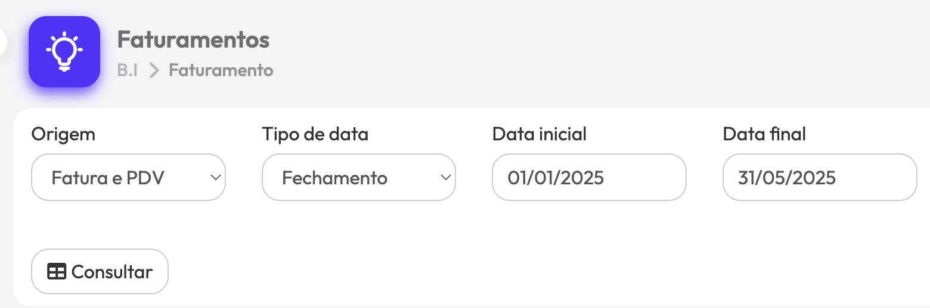Click the purple lightbulb B.I icon

click(x=64, y=52)
